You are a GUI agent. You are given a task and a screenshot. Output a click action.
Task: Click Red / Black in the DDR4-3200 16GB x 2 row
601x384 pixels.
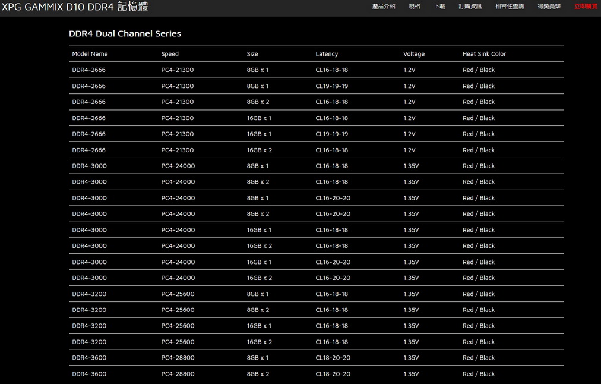click(x=478, y=342)
